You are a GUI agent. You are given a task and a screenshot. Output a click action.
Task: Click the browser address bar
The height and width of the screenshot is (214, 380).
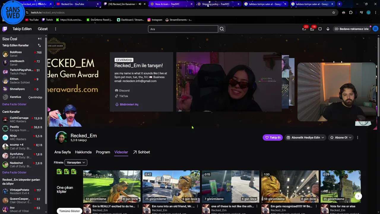[x=178, y=12]
